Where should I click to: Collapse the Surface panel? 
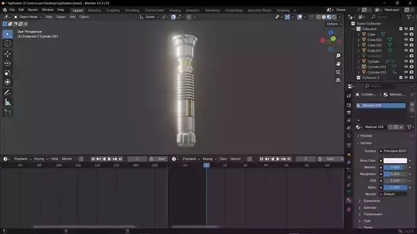click(x=366, y=143)
